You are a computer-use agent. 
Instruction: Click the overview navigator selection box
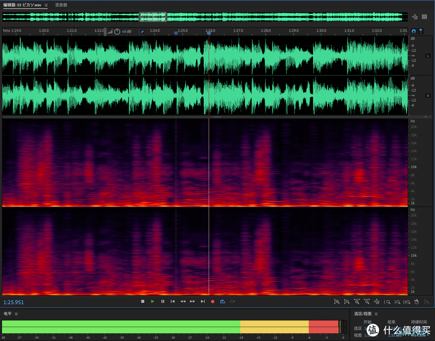click(153, 17)
